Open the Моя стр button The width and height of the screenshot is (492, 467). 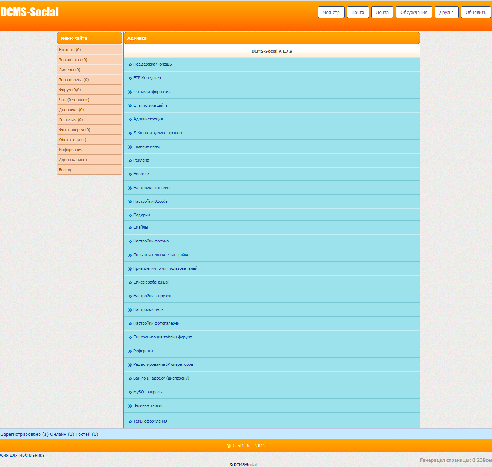[x=331, y=12]
